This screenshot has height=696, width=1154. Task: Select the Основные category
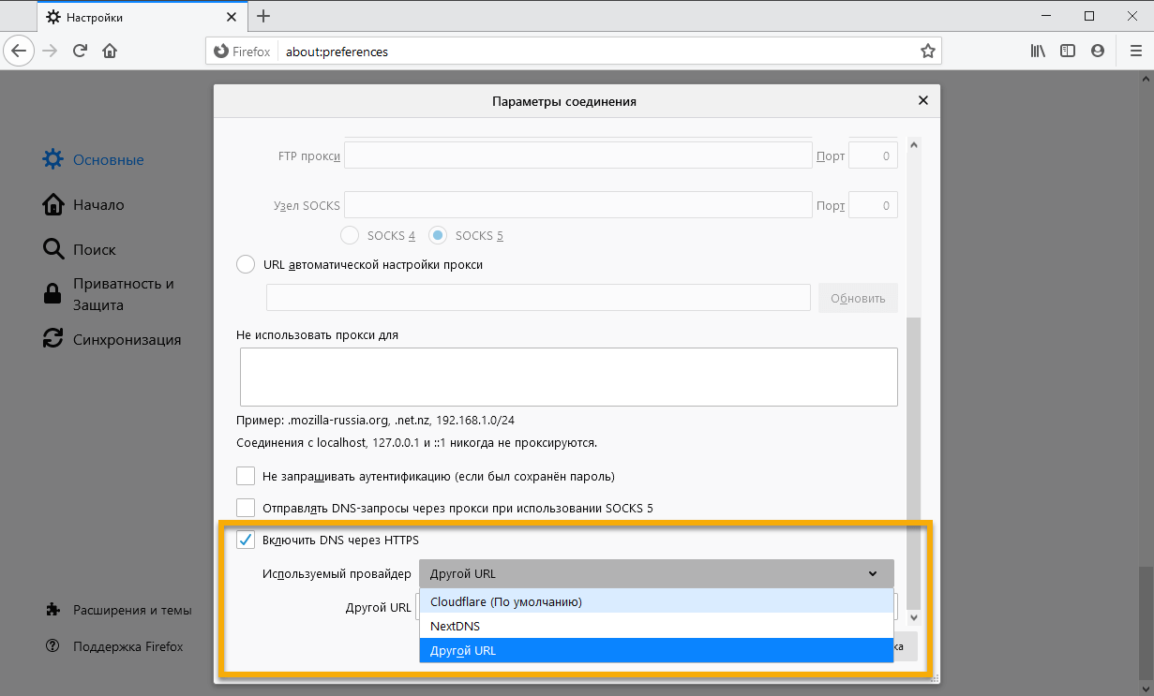pos(94,160)
